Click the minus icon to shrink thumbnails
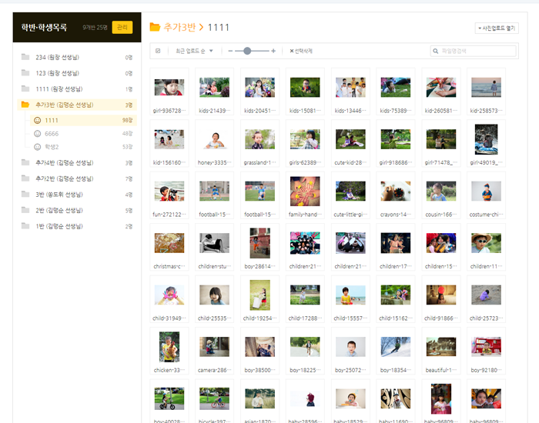 coord(229,51)
